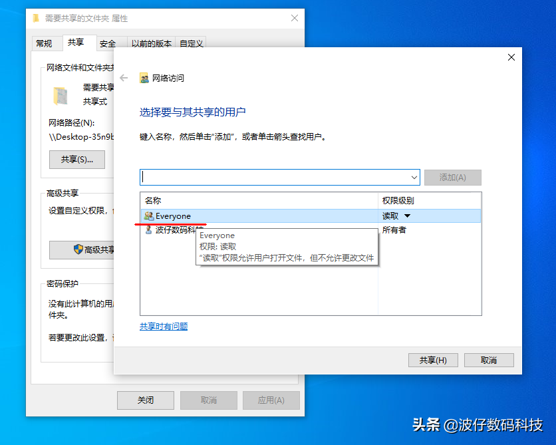Open the permission dropdown arrow for Everyone

pos(407,216)
